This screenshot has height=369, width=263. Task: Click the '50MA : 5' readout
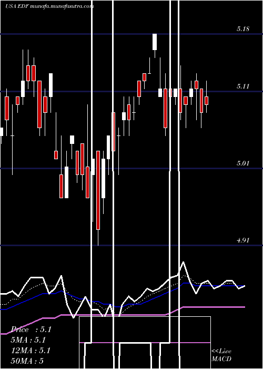click(x=27, y=361)
